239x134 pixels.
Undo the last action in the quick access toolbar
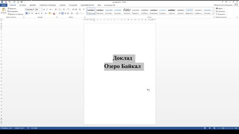point(9,2)
